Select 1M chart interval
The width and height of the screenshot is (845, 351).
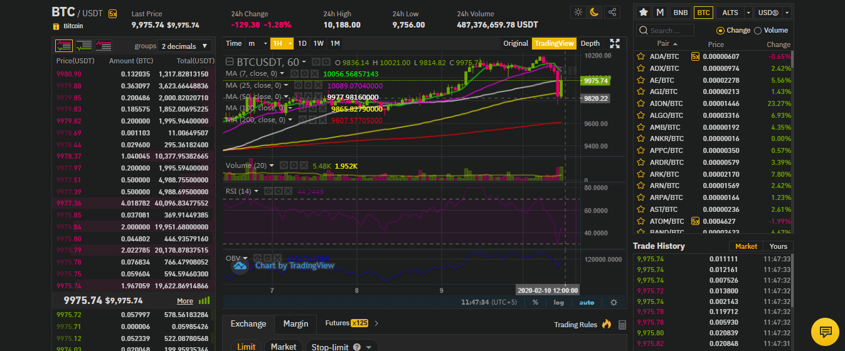coord(335,43)
